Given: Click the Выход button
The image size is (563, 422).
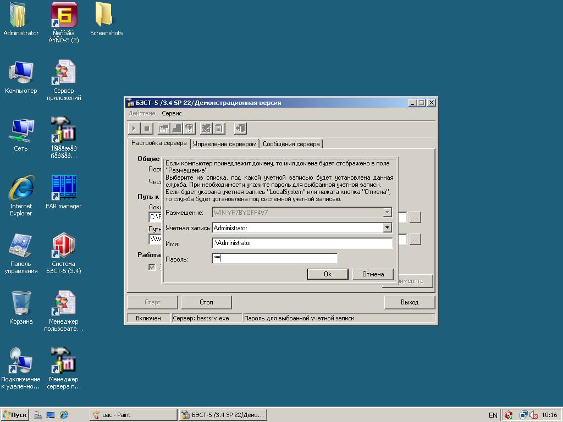Looking at the screenshot, I should pyautogui.click(x=410, y=302).
